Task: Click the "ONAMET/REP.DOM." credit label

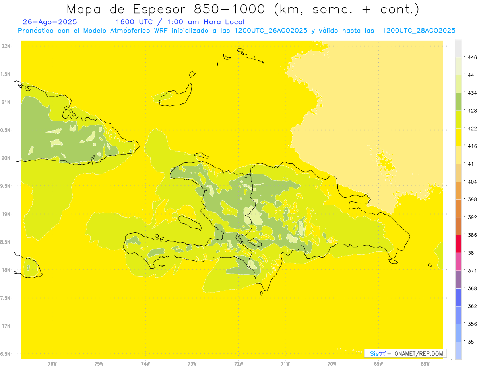Action: [419, 353]
